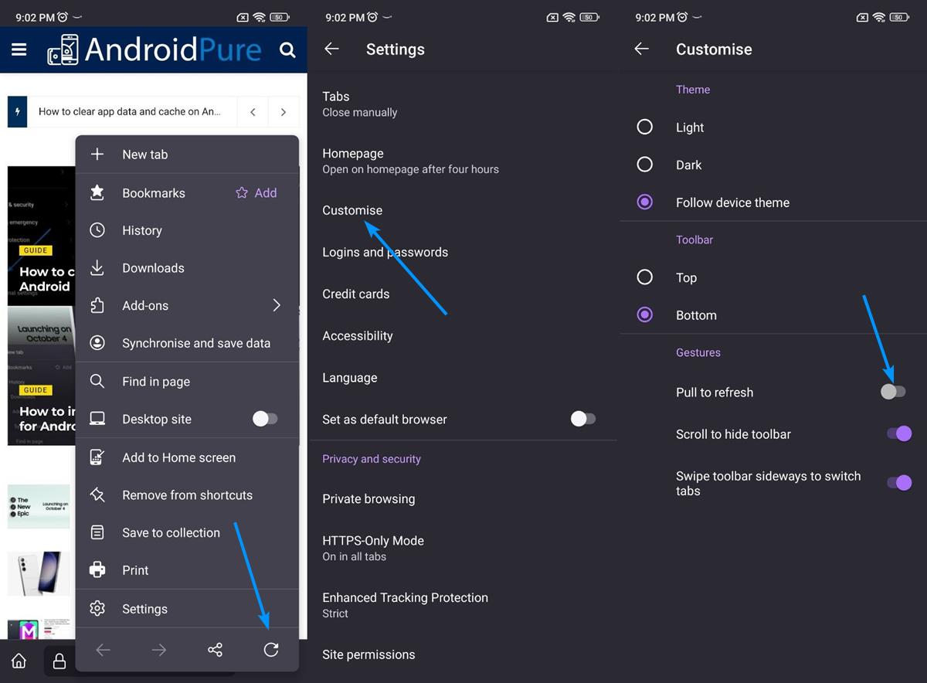927x683 pixels.
Task: Show previous headline in news ticker
Action: point(253,112)
